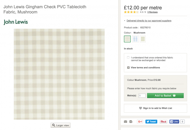
Task: Click the magnifier icon for larger view
Action: click(53, 125)
